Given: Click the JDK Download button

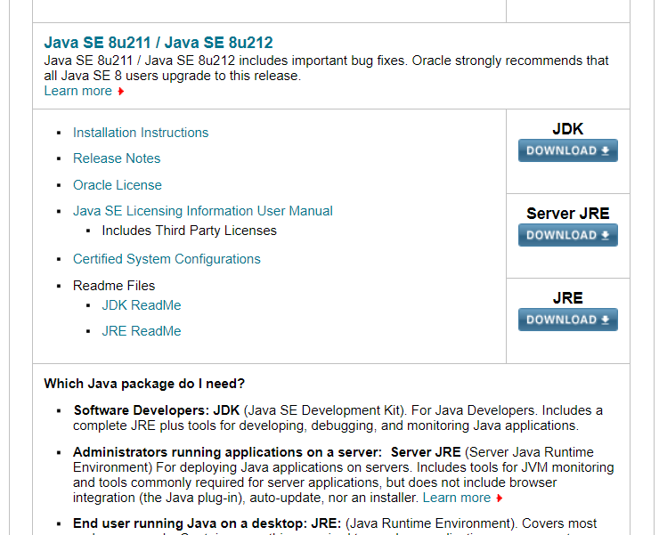Looking at the screenshot, I should pos(568,150).
